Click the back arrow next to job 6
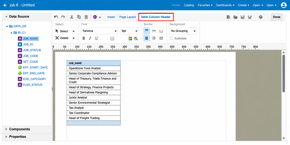 pos(5,5)
